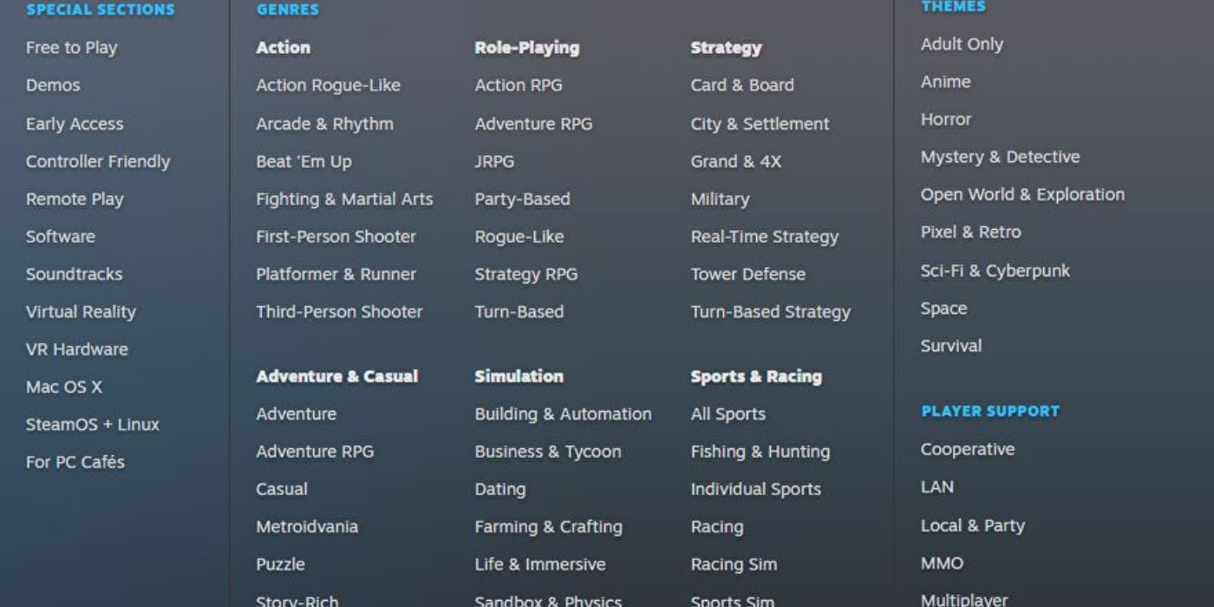Screen dimensions: 1214x607
Task: Select the Horror theme
Action: [946, 119]
